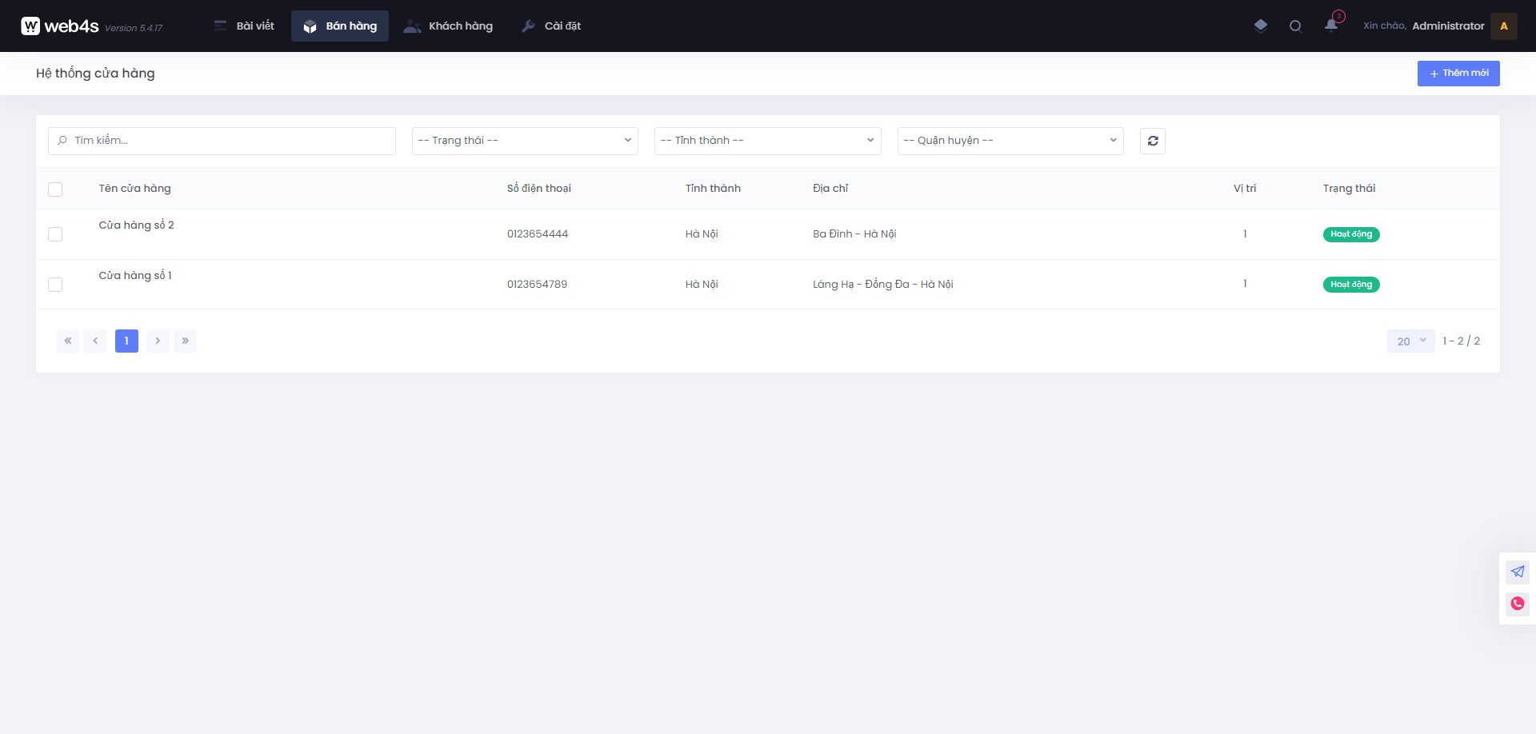
Task: Click the refresh filter icon
Action: pyautogui.click(x=1152, y=141)
